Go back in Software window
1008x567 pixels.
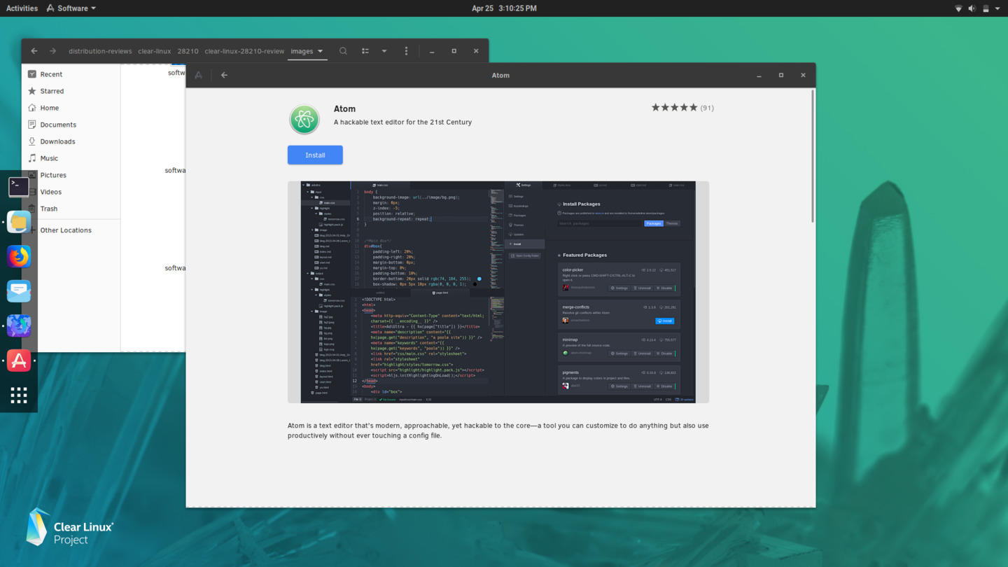click(224, 75)
